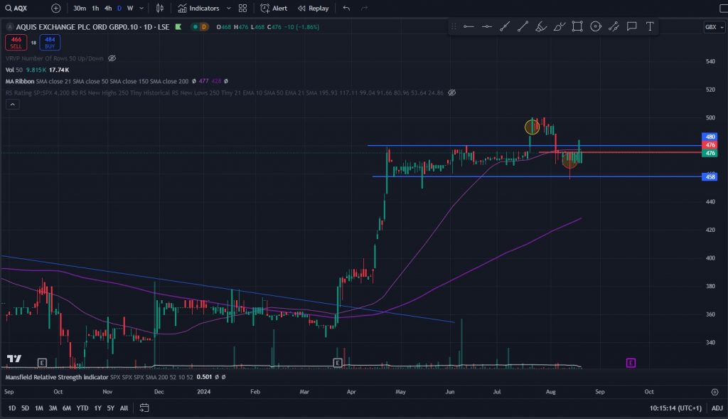Pick the highlighter drawing tool
Image resolution: width=728 pixels, height=419 pixels.
(541, 26)
